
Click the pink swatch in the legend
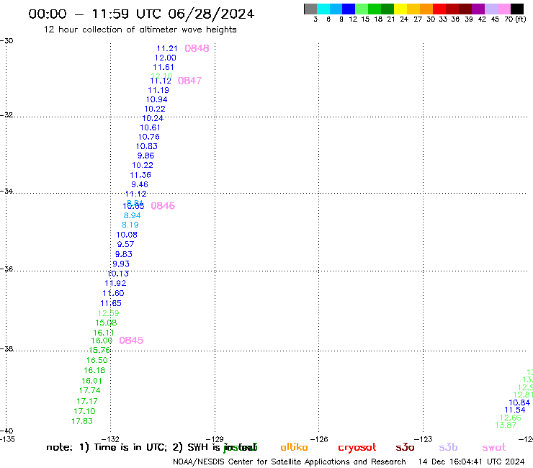tap(503, 9)
